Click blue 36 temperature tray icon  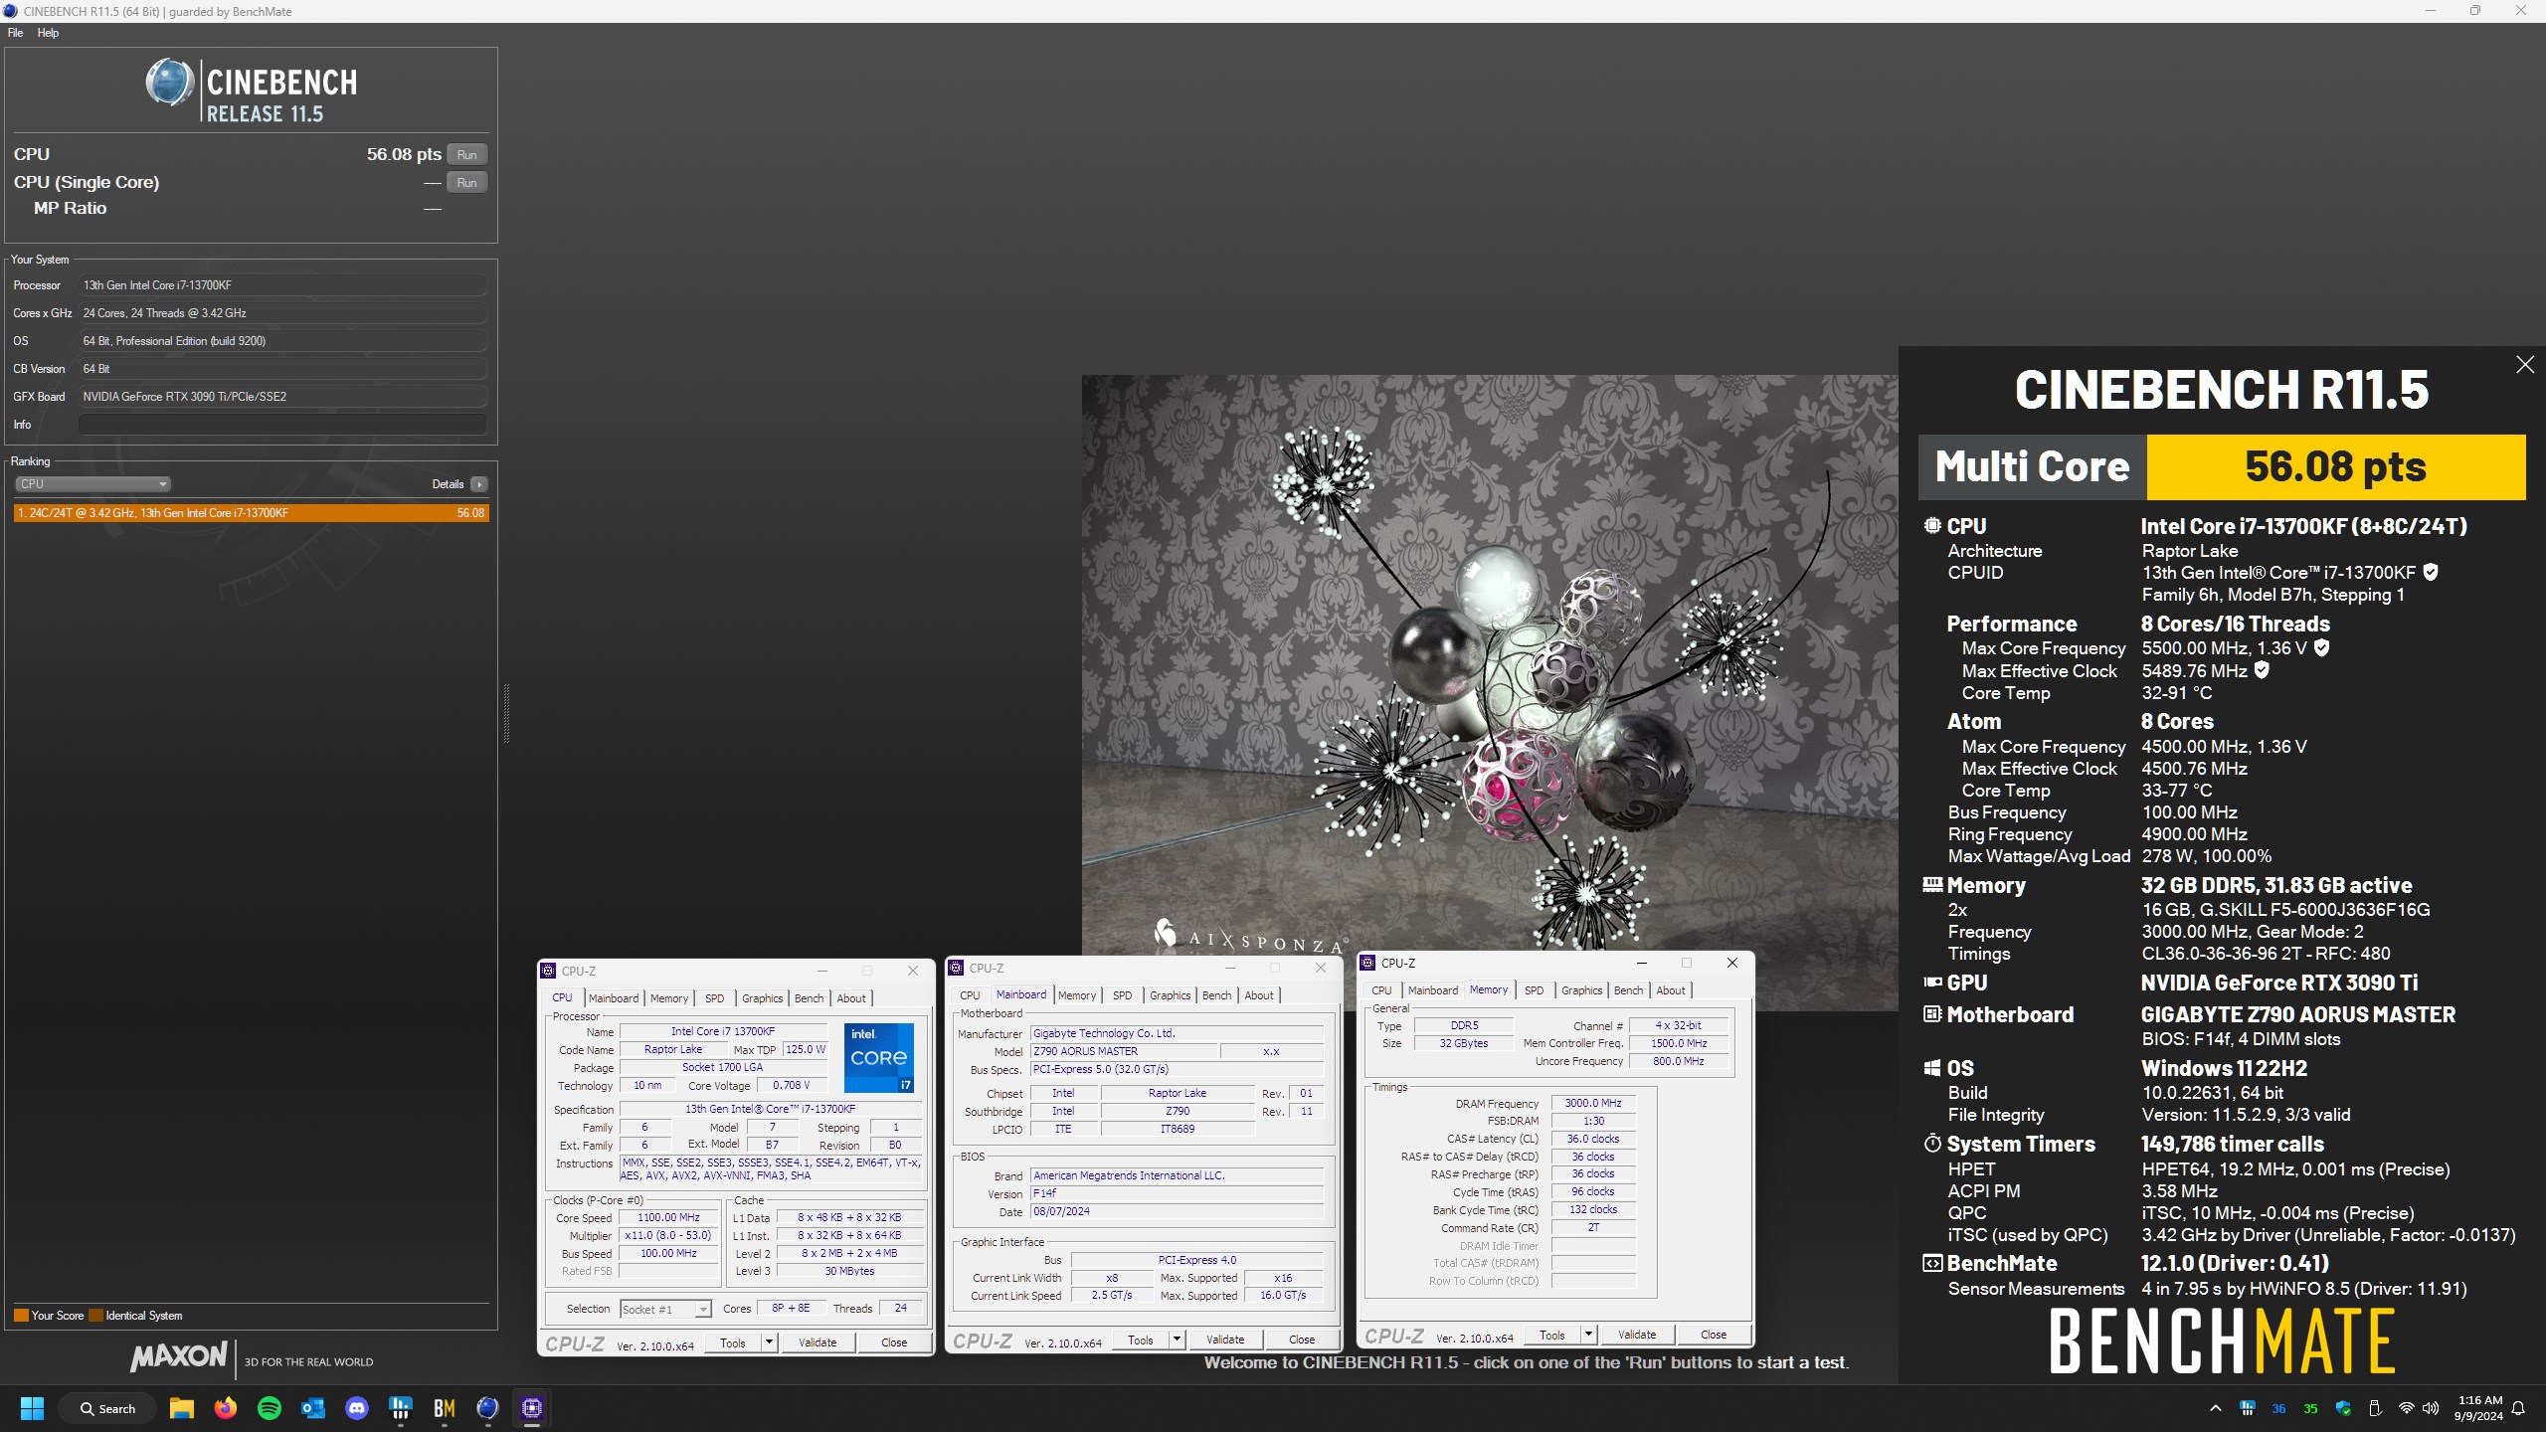(2278, 1408)
